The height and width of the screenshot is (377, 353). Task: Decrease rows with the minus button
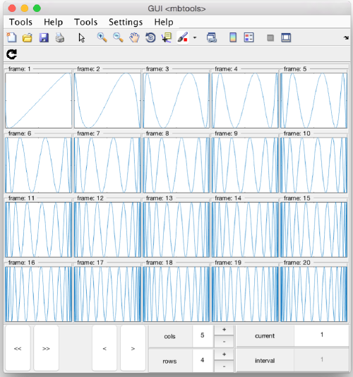[x=224, y=366]
